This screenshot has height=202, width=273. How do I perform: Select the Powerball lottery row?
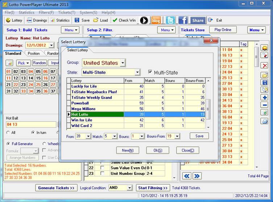136,103
